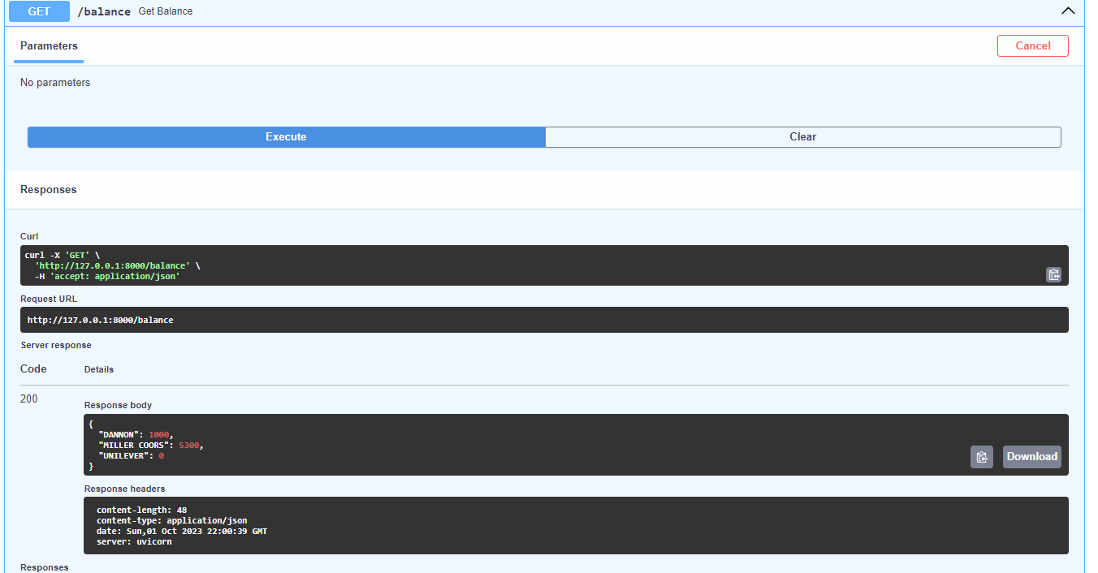1098x573 pixels.
Task: Click the /balance endpoint path
Action: (x=104, y=12)
